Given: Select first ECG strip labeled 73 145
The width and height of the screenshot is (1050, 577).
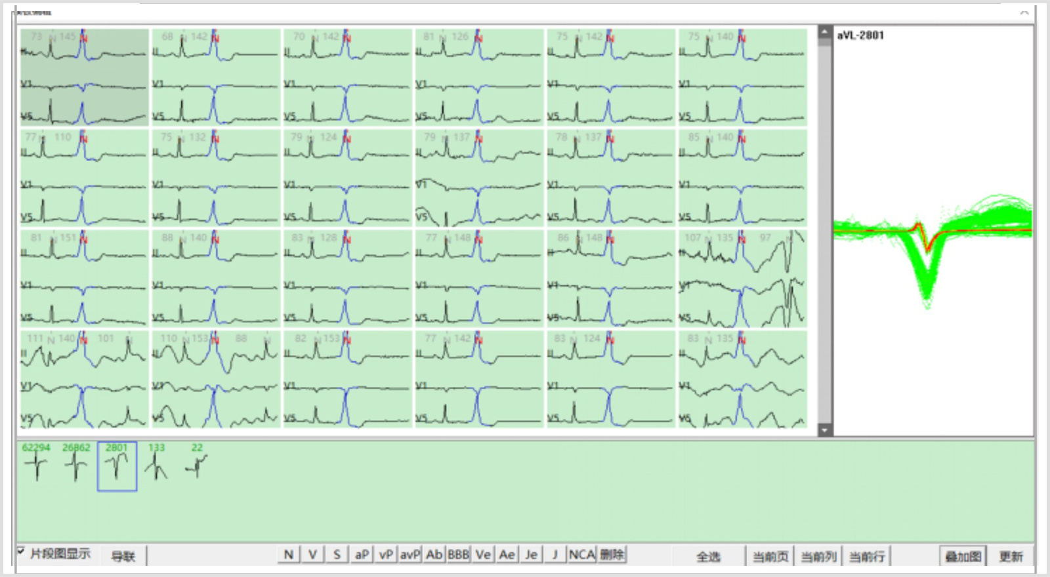Looking at the screenshot, I should 84,77.
